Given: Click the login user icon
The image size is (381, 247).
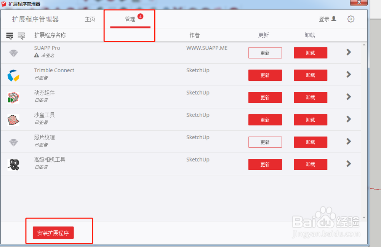Looking at the screenshot, I should tap(334, 19).
